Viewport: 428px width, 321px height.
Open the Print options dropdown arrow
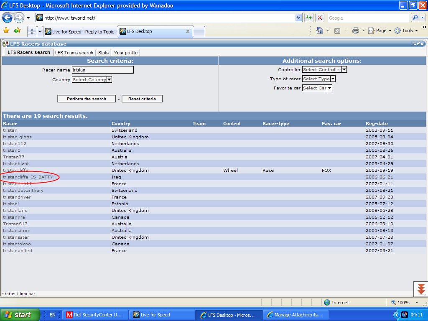(x=364, y=31)
